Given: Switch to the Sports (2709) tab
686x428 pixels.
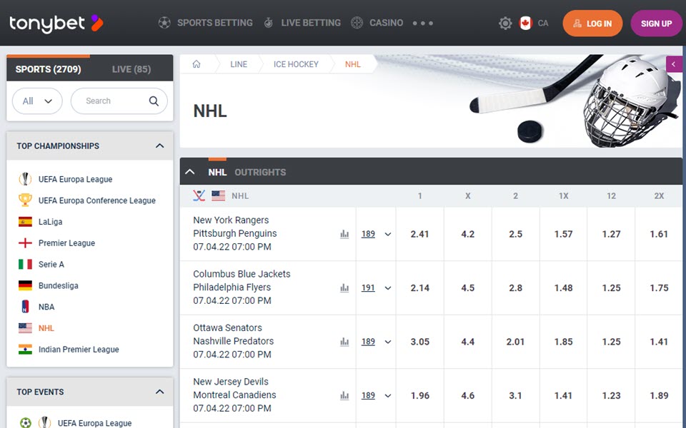Looking at the screenshot, I should click(48, 69).
